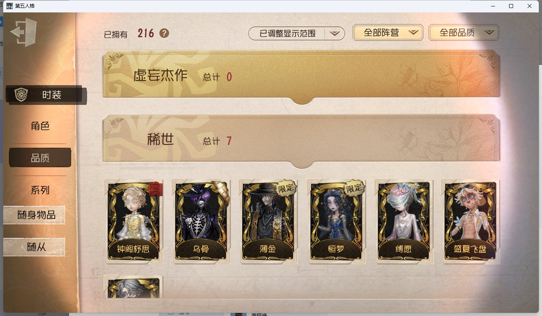The width and height of the screenshot is (542, 316).
Task: Select the 缚愿 costume card
Action: (x=403, y=221)
